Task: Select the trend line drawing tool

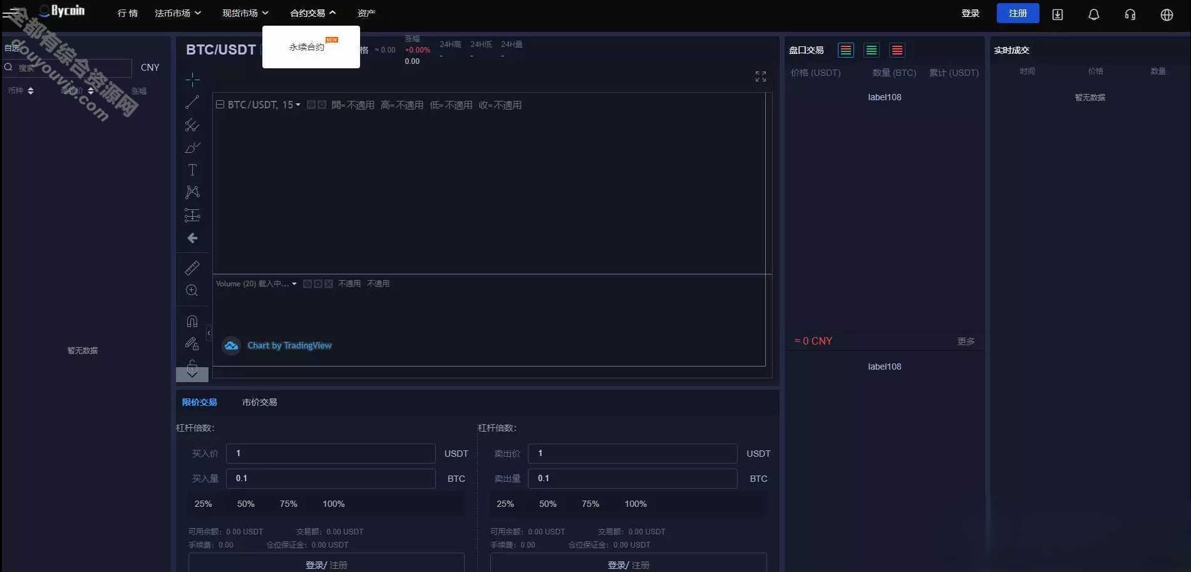Action: point(192,101)
